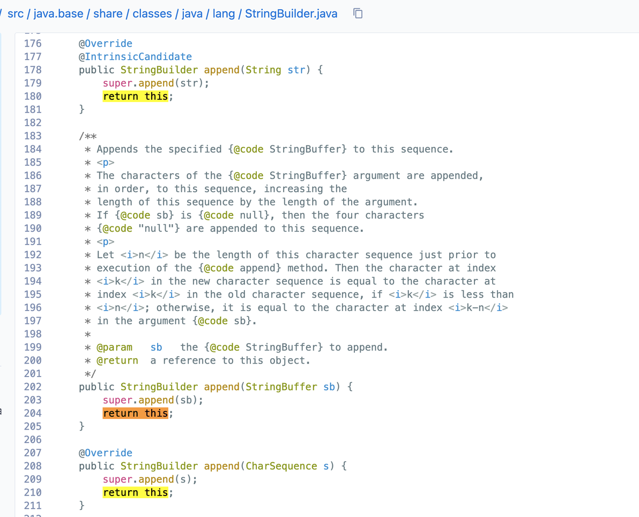Click the @Override annotation on line 207
Screen dimensions: 639x517
[x=106, y=453]
